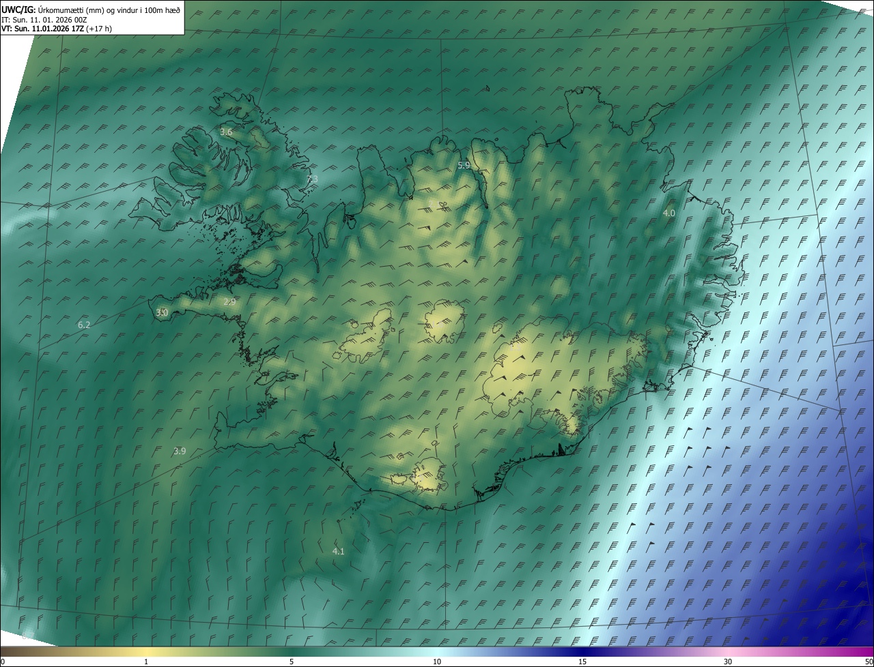Select the "4.1" value label over the sea
This screenshot has height=667, width=874.
point(339,552)
